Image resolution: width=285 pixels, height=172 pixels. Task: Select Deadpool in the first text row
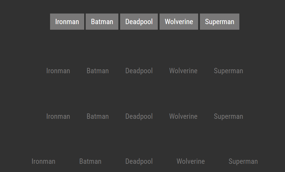point(139,71)
